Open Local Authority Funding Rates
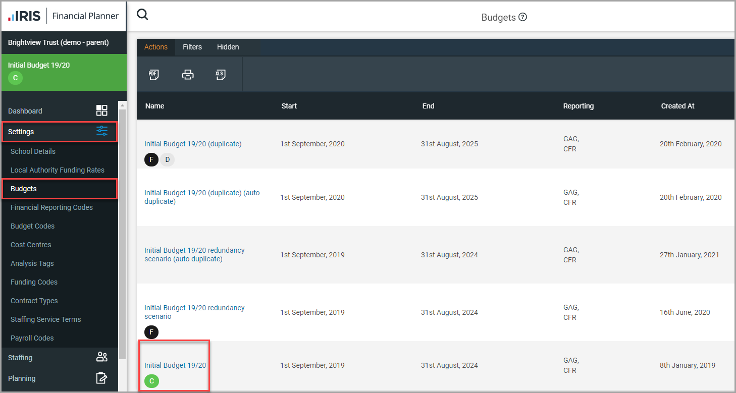The image size is (736, 393). click(x=57, y=170)
